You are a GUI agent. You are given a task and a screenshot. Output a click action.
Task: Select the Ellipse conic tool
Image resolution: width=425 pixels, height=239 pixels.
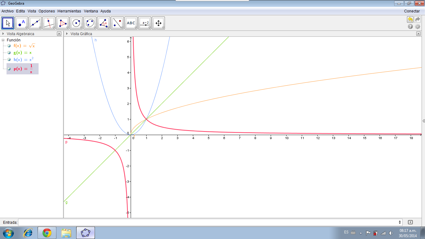[90, 23]
